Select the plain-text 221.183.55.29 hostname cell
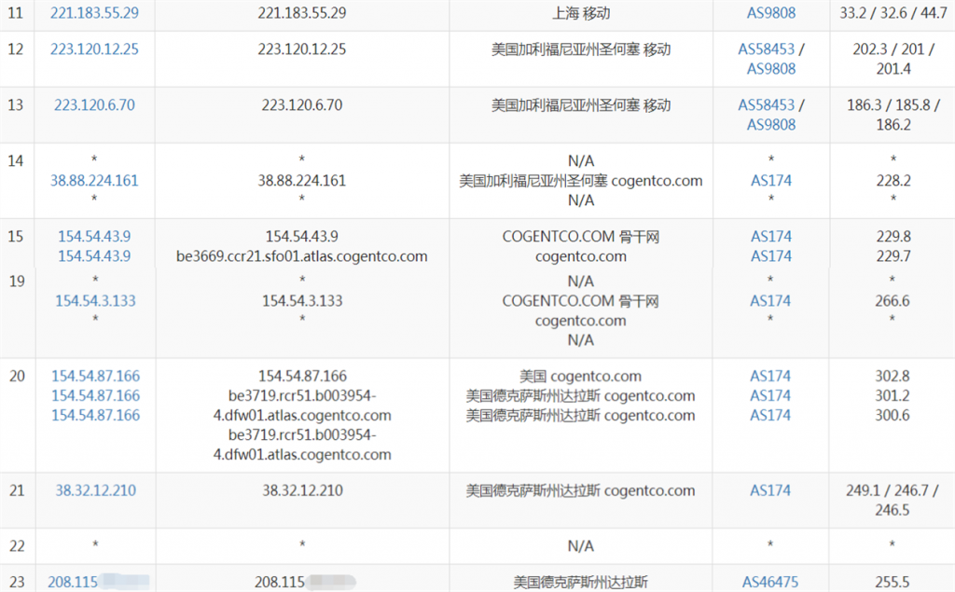 [x=302, y=13]
